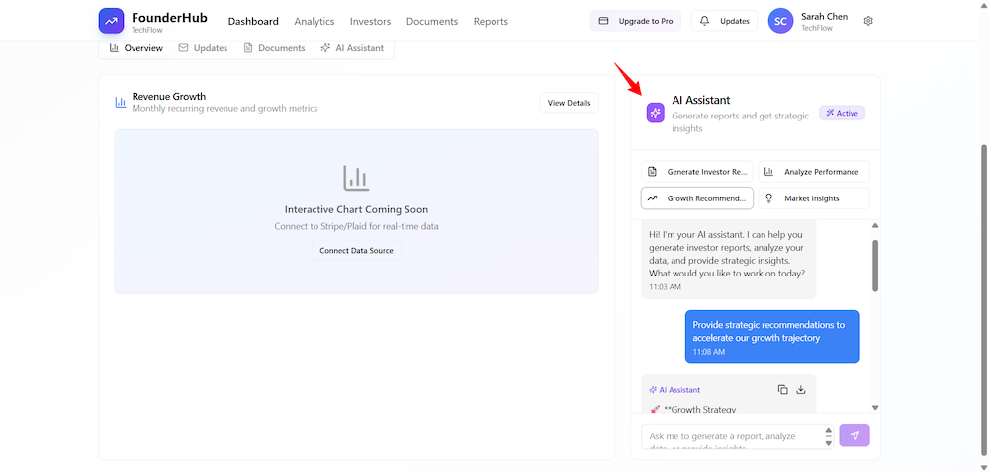Click Growth Recommendations quick action
989x473 pixels.
[697, 197]
